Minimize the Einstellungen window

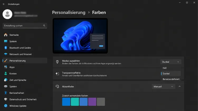[x=180, y=3]
